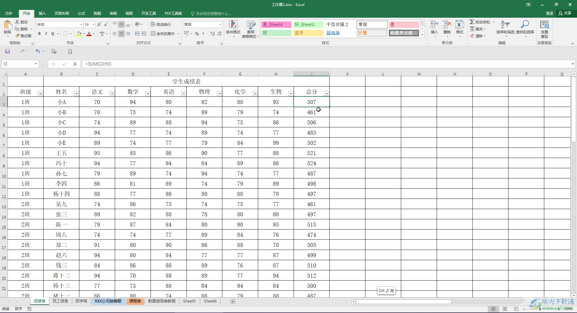Apply the yellow fill color
The image size is (577, 313).
pos(79,34)
